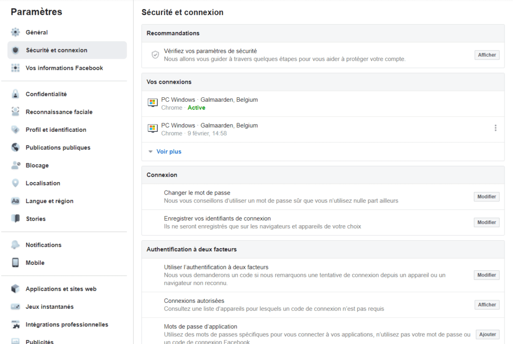This screenshot has height=344, width=513.
Task: Click the Jeux instantanés gamepad icon
Action: click(16, 307)
